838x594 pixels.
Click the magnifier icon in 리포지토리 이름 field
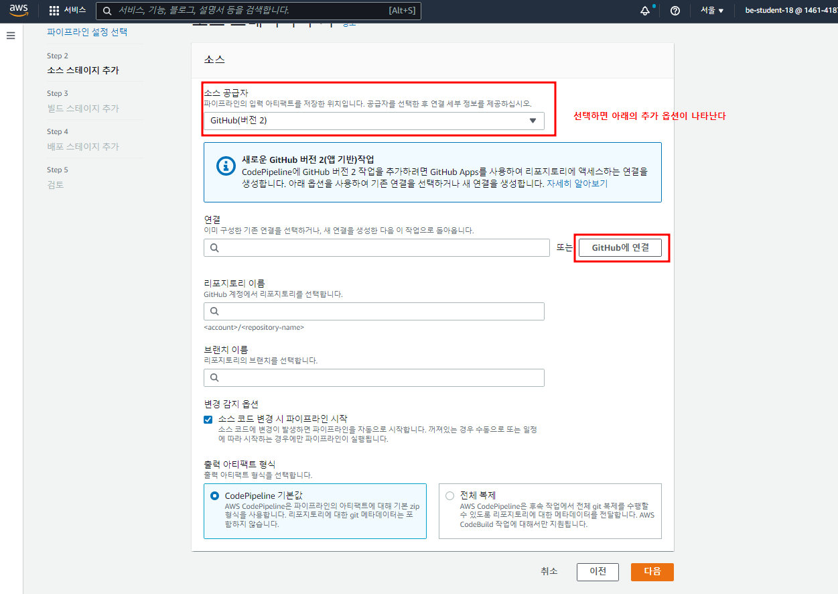[215, 311]
